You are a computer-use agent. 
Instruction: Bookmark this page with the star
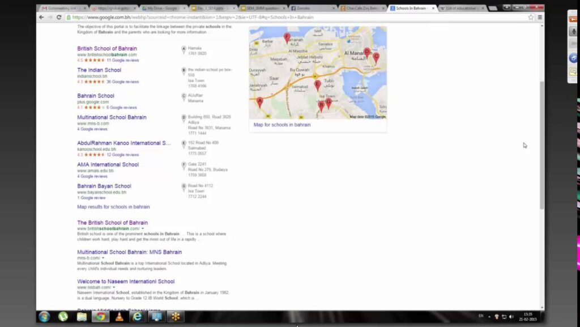(531, 17)
